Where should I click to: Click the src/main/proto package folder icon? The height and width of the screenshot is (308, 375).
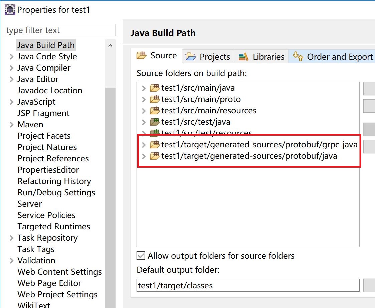pos(155,99)
